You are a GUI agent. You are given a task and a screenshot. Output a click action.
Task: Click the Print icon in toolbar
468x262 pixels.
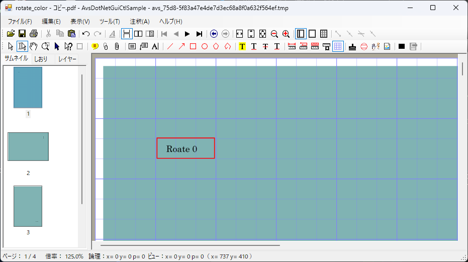[33, 34]
